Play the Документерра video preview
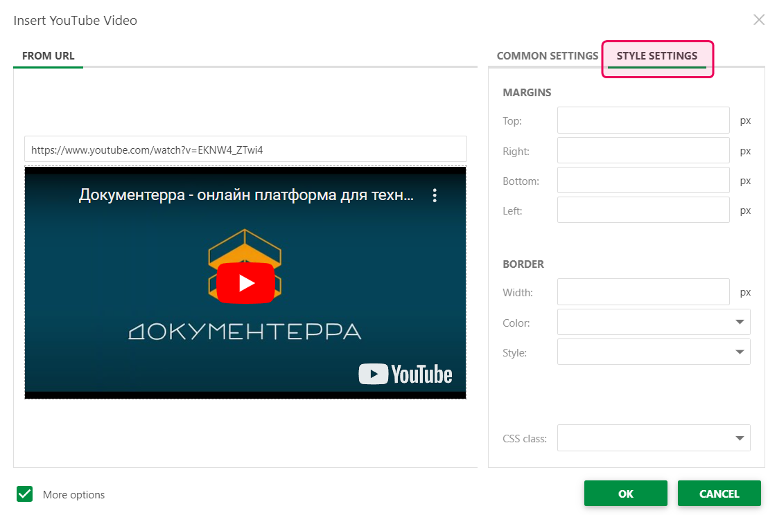Viewport: 777px width, 515px height. [x=245, y=282]
